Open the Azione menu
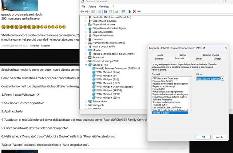This screenshot has height=153, width=233. tap(92, 7)
